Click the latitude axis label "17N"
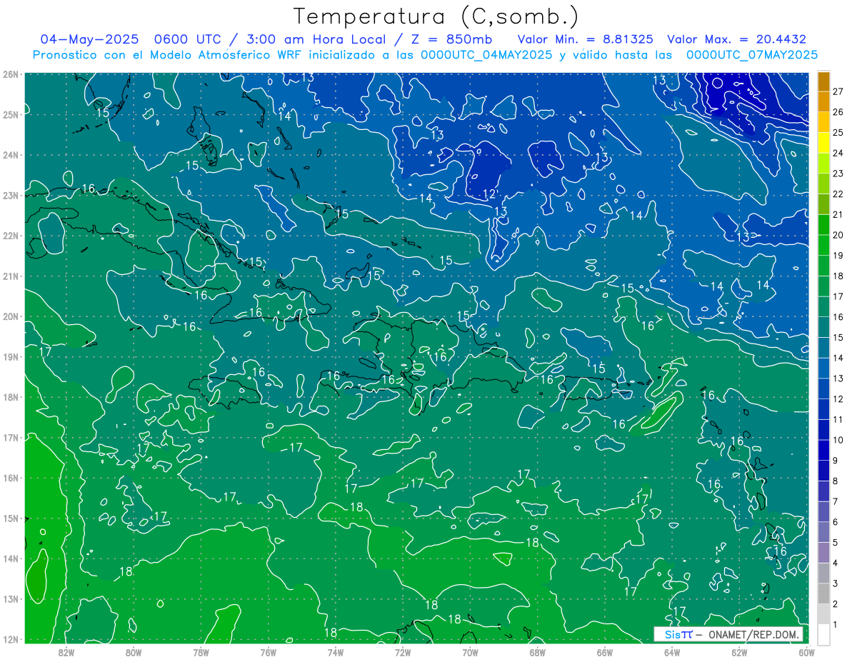Image resolution: width=857 pixels, height=662 pixels. click(11, 437)
